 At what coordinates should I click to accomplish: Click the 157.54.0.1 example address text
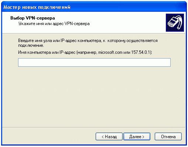click(x=141, y=52)
